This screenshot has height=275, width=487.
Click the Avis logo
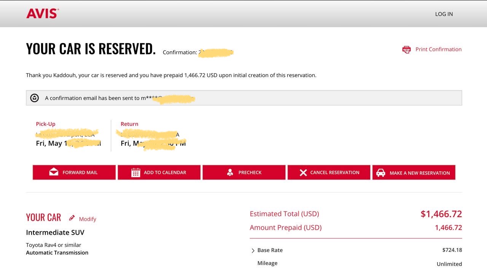tap(43, 14)
